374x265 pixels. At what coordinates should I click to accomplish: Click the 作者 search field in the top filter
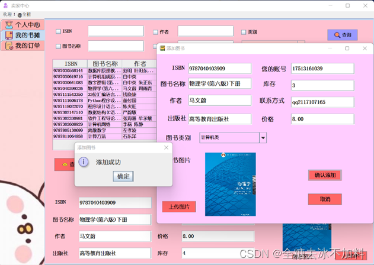206,31
